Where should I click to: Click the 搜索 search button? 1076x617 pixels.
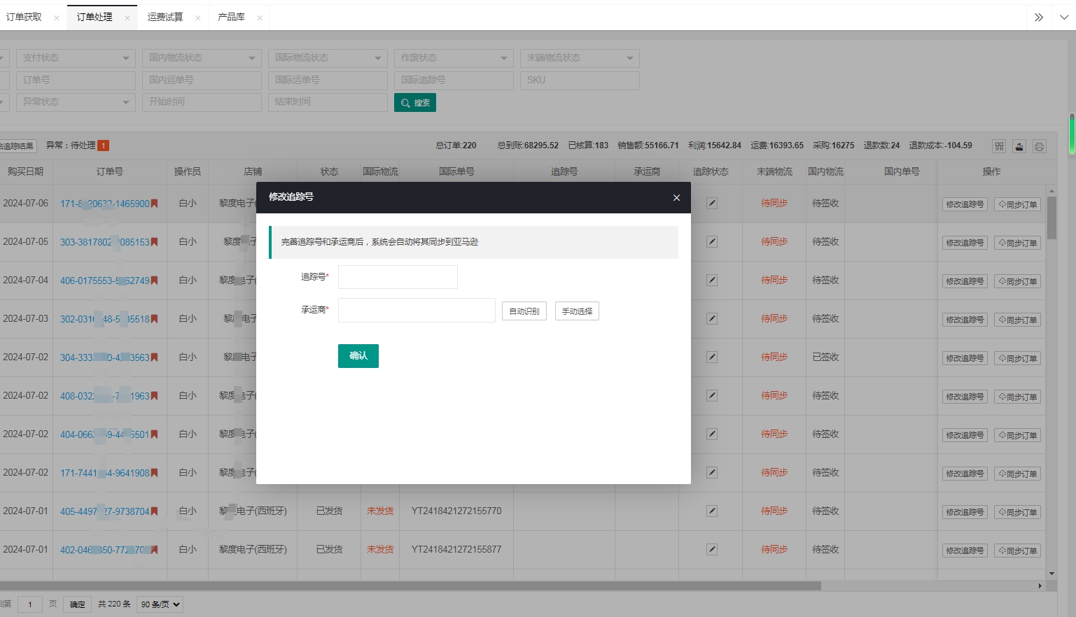tap(415, 103)
